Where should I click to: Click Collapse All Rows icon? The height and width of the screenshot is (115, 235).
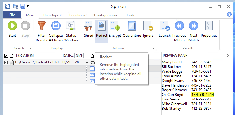click(56, 26)
